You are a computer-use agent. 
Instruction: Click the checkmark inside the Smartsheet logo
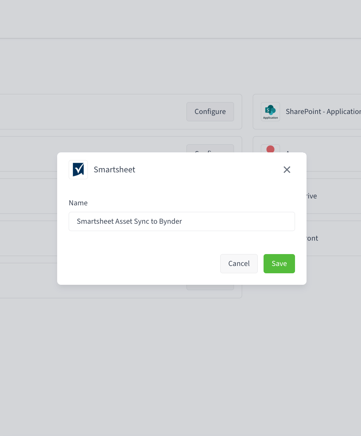[79, 169]
